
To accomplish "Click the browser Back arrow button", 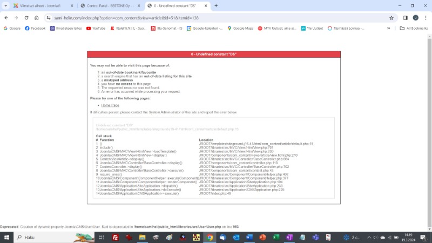I will coord(6,17).
